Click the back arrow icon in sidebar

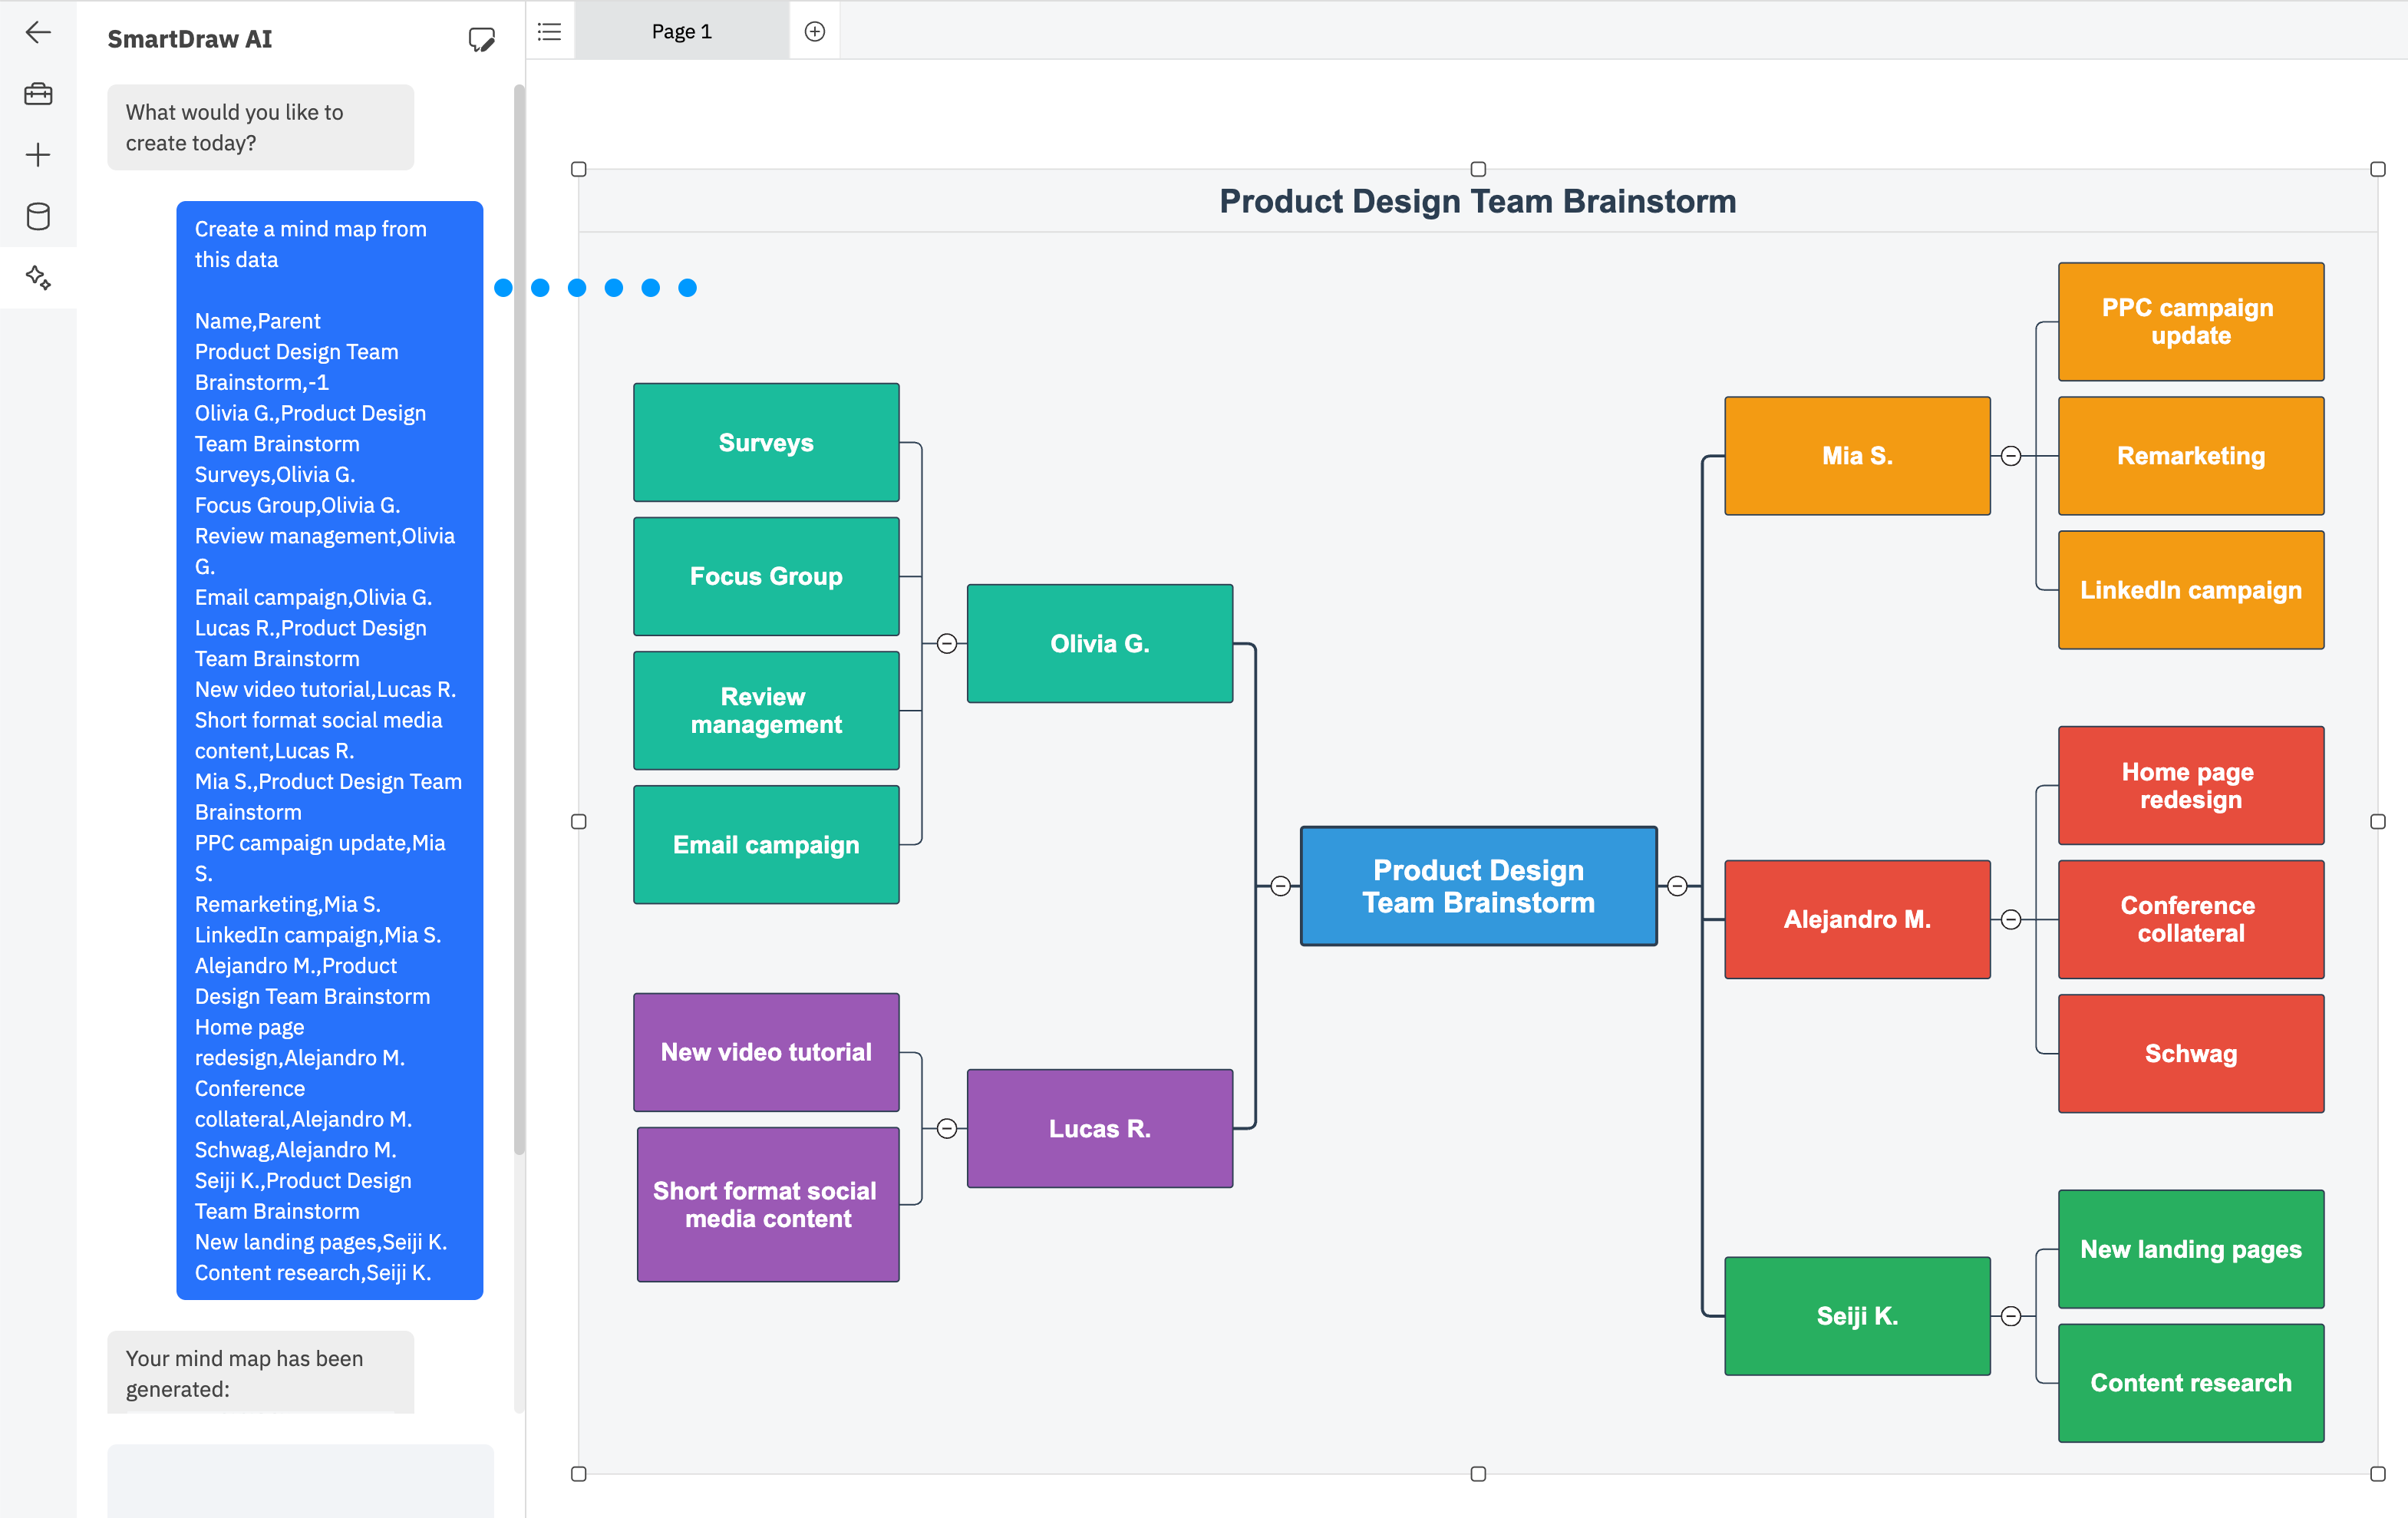[x=38, y=32]
